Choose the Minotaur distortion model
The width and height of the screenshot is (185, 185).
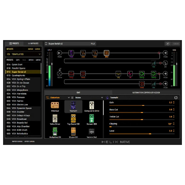point(55,107)
